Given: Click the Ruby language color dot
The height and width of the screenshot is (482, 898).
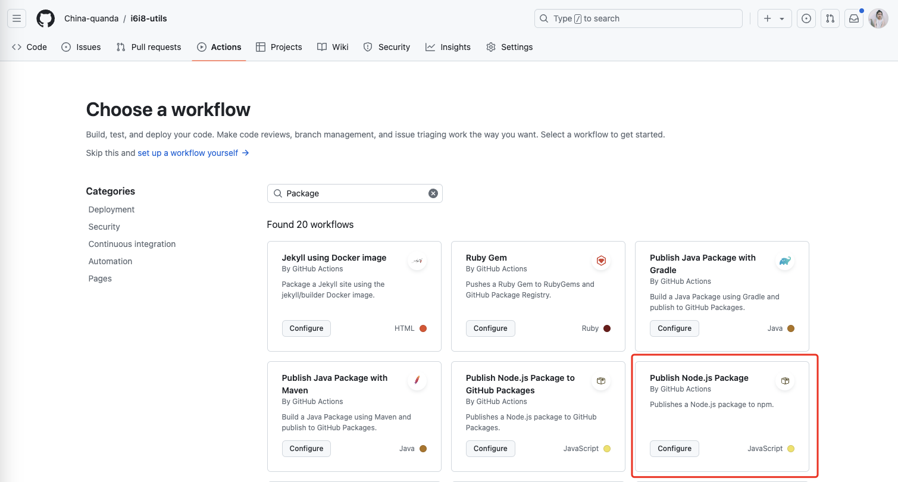Looking at the screenshot, I should coord(607,328).
